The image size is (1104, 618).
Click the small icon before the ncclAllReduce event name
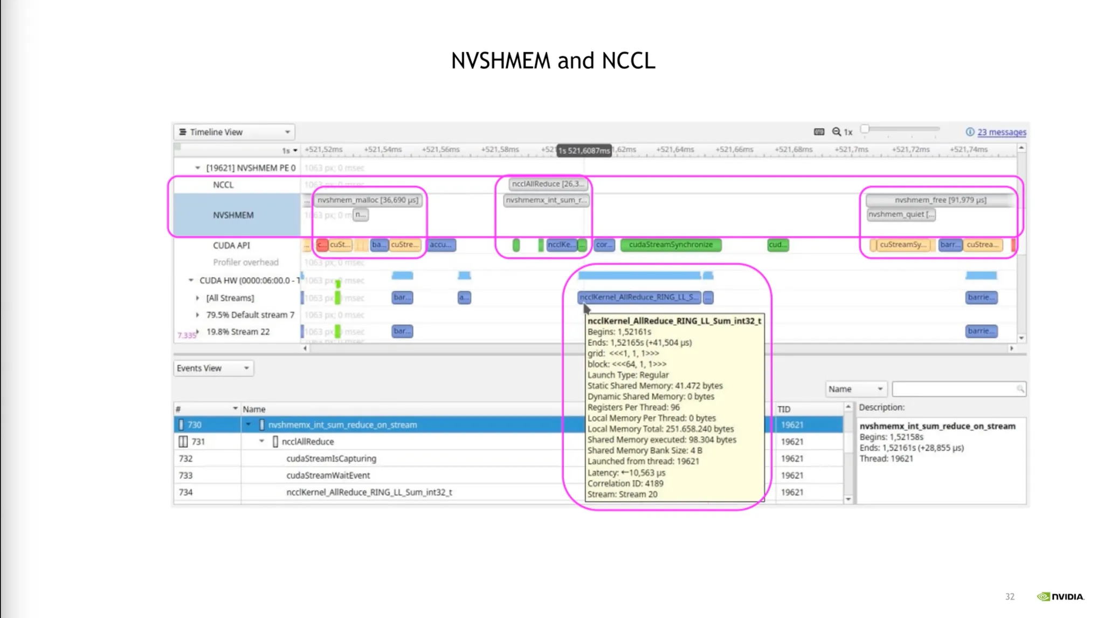click(x=275, y=442)
